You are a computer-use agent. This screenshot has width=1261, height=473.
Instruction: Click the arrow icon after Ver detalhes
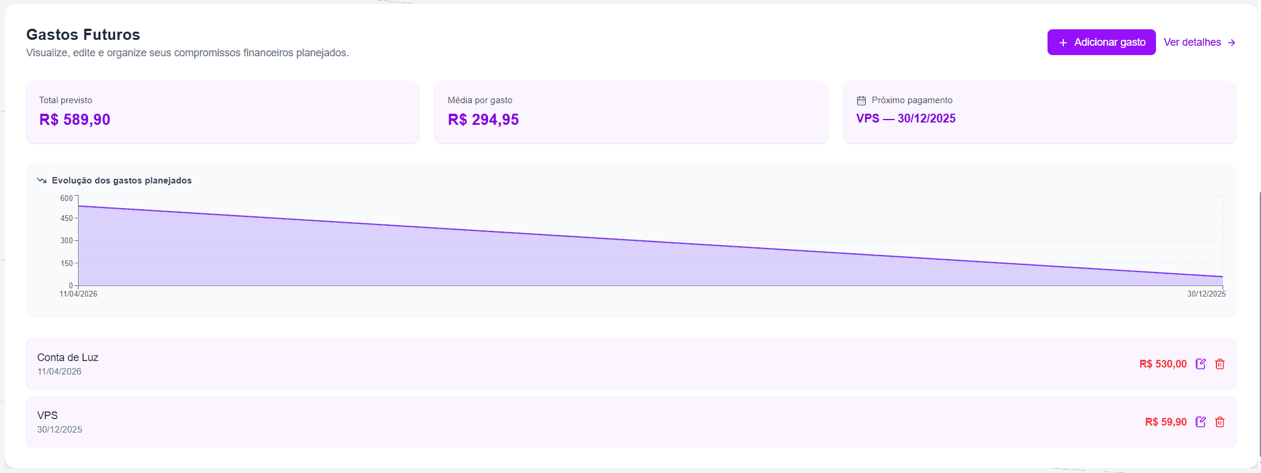[1232, 43]
